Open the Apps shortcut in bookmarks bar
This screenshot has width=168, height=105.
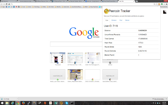pos(3,7)
